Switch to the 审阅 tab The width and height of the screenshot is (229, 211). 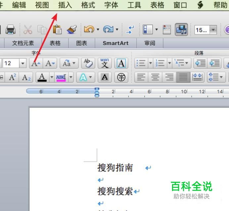pyautogui.click(x=150, y=43)
